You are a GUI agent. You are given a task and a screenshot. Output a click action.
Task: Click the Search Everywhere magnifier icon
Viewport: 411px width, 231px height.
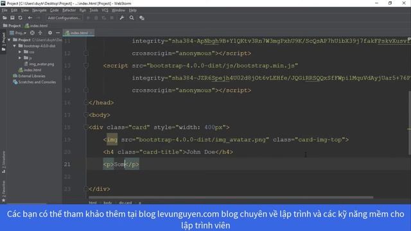tap(132, 18)
